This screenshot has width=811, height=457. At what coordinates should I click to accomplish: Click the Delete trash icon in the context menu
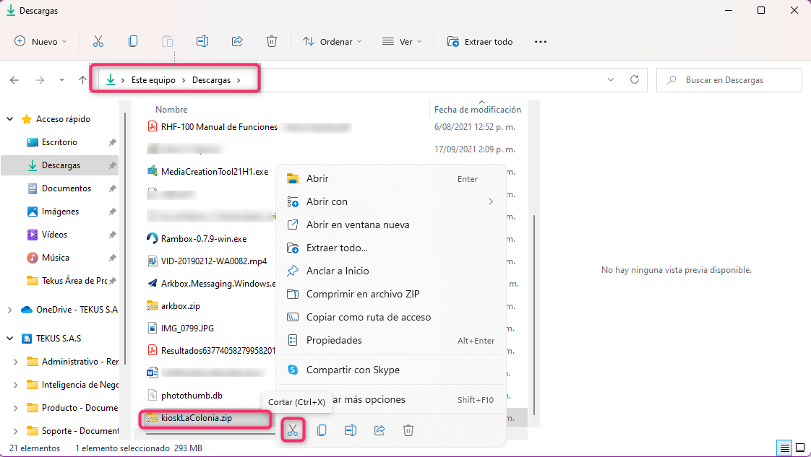click(408, 430)
